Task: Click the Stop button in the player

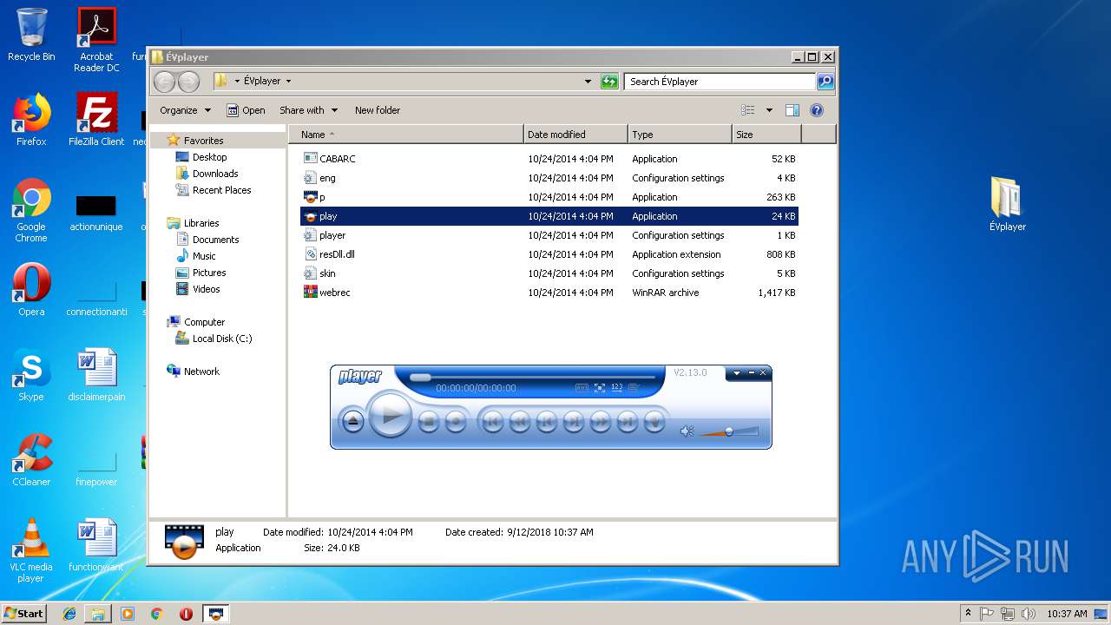Action: click(x=429, y=421)
